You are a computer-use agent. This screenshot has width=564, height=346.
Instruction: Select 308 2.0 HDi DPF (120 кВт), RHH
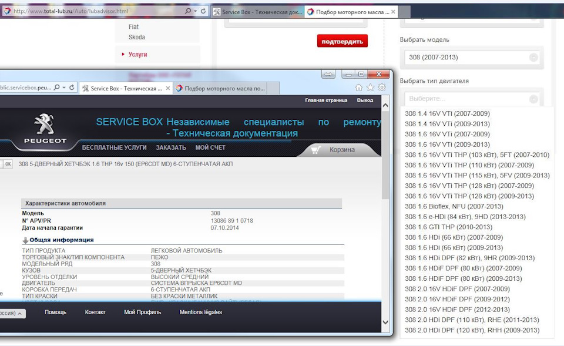472,330
